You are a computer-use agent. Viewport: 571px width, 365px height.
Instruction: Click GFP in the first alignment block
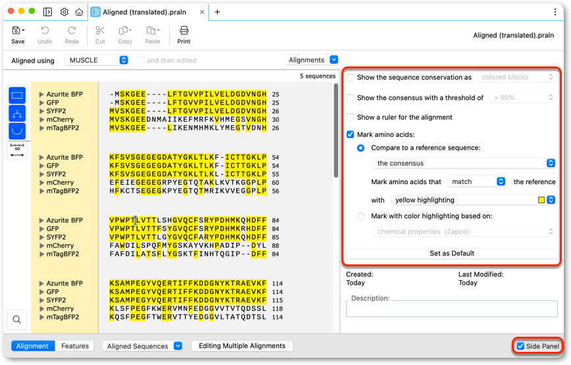coord(53,103)
